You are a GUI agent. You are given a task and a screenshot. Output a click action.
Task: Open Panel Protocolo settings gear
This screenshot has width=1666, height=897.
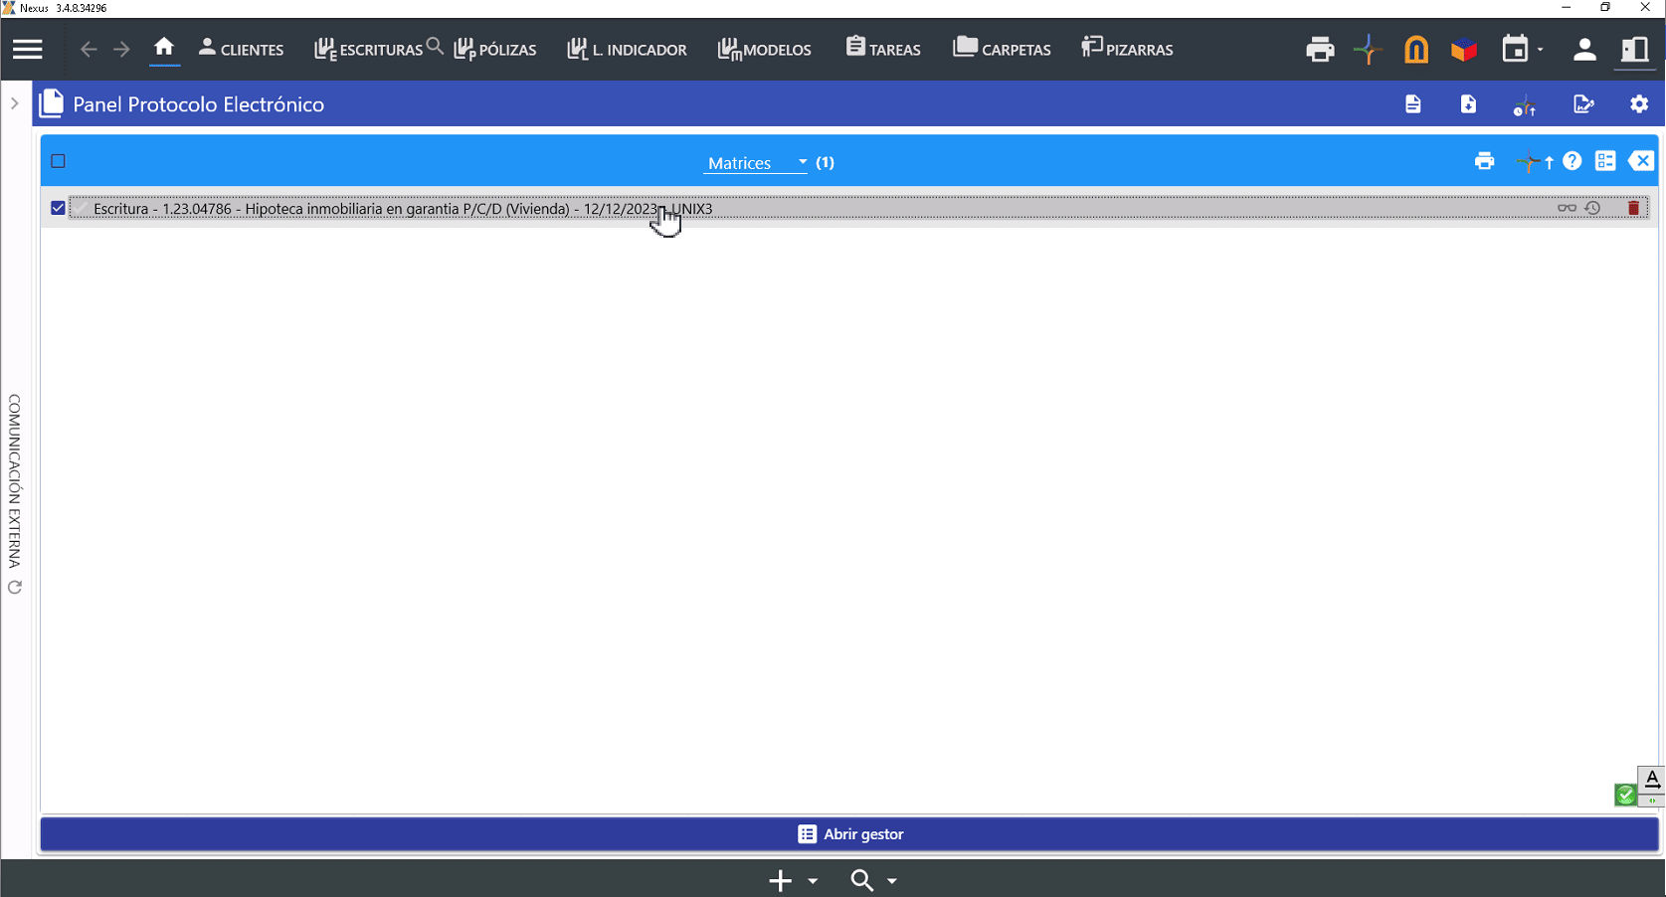pyautogui.click(x=1638, y=104)
